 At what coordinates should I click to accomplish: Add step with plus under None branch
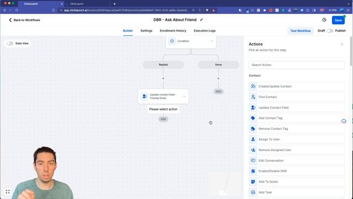pyautogui.click(x=218, y=78)
